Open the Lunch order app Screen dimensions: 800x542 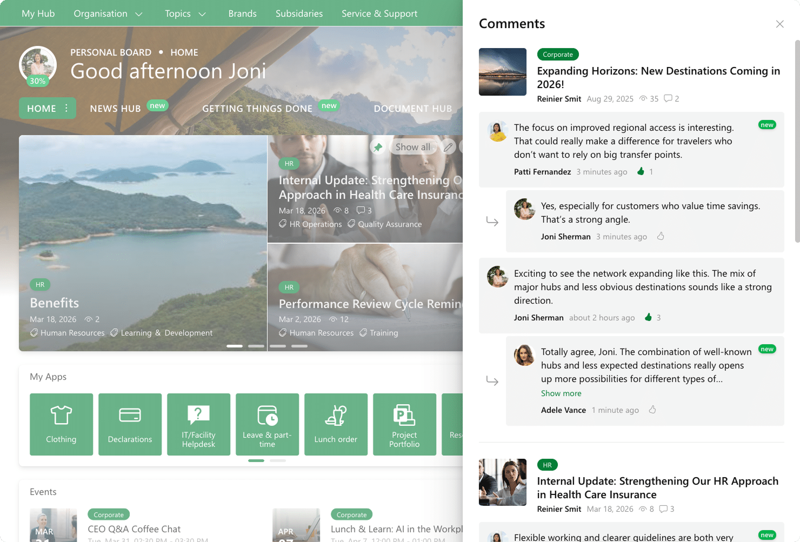click(x=336, y=424)
